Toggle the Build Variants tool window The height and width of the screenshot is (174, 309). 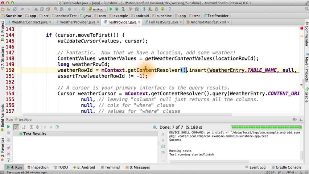[3, 117]
